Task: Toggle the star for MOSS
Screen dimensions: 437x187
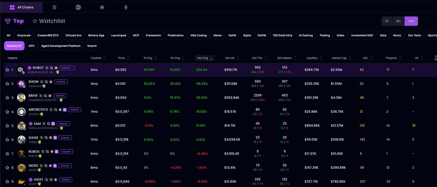Action: [7, 167]
